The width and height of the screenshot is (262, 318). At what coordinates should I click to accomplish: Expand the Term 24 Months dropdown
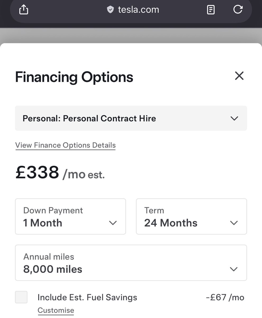pos(191,216)
